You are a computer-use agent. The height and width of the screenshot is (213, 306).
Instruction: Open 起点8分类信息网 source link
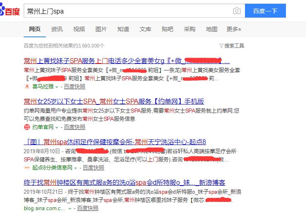pyautogui.click(x=52, y=168)
